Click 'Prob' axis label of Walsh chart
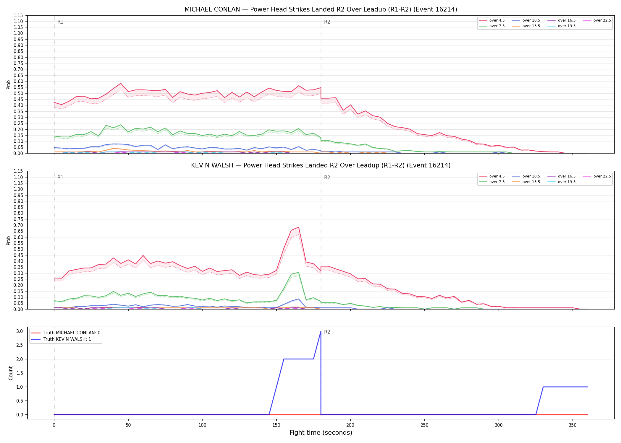The width and height of the screenshot is (621, 443). coord(9,240)
